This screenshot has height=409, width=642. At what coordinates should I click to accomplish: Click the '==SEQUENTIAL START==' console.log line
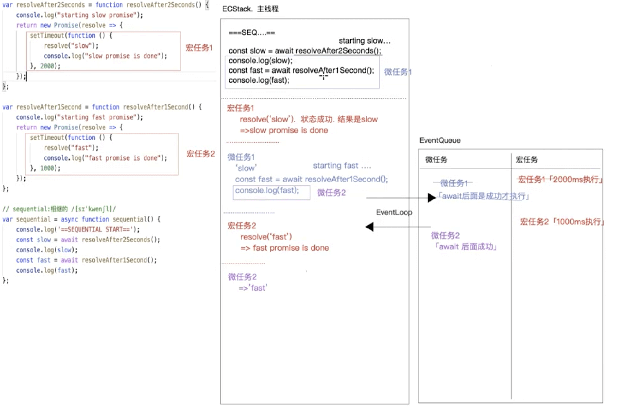[78, 229]
